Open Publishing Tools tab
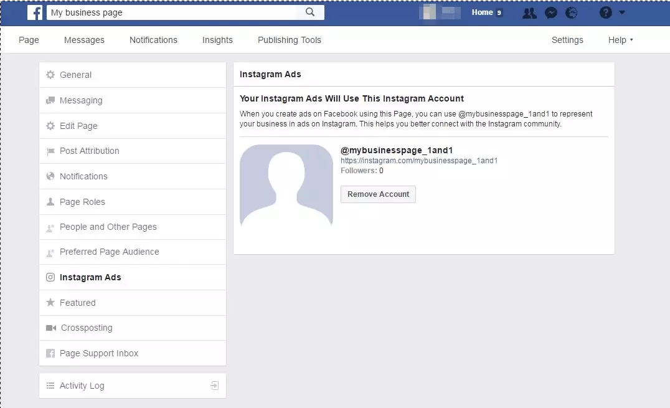Viewport: 670px width, 408px height. coord(290,40)
